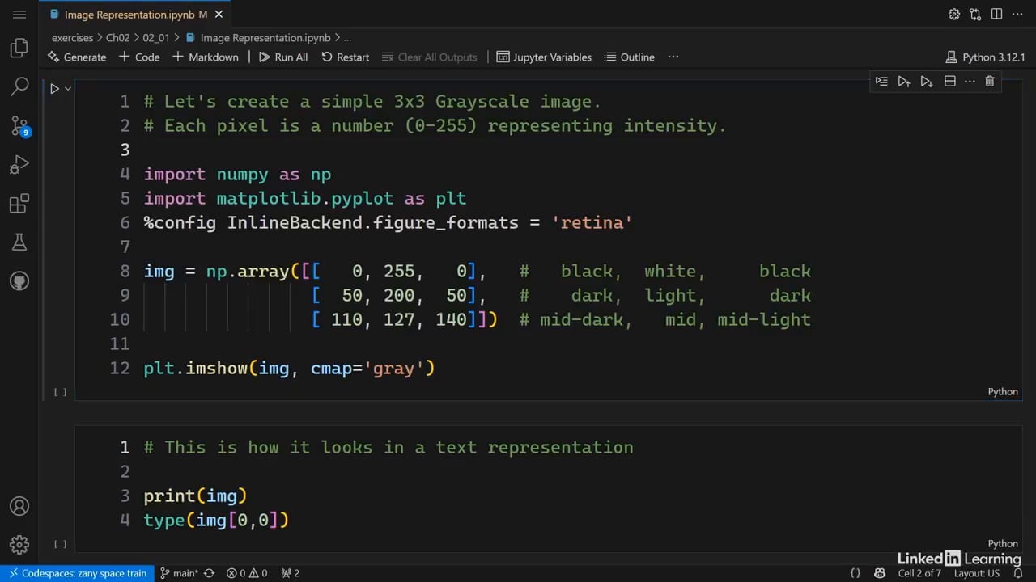Split the current cell

949,81
